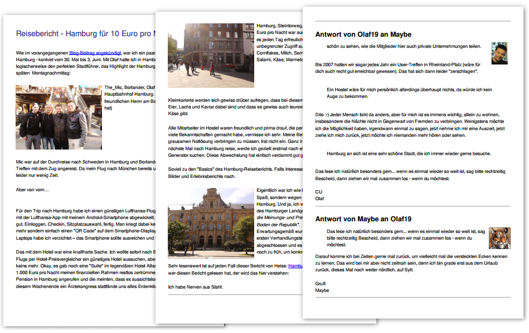This screenshot has width=529, height=333.
Task: Click the line 'Sehr lesenswert ist auf jeden Fall'
Action: [x=228, y=266]
